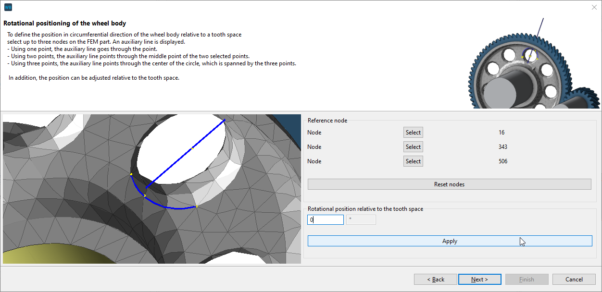Close the rotational positioning dialog window
Screen dimensions: 602x292
594,7
